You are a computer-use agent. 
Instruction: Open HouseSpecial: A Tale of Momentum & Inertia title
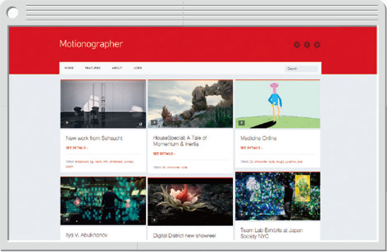[180, 141]
